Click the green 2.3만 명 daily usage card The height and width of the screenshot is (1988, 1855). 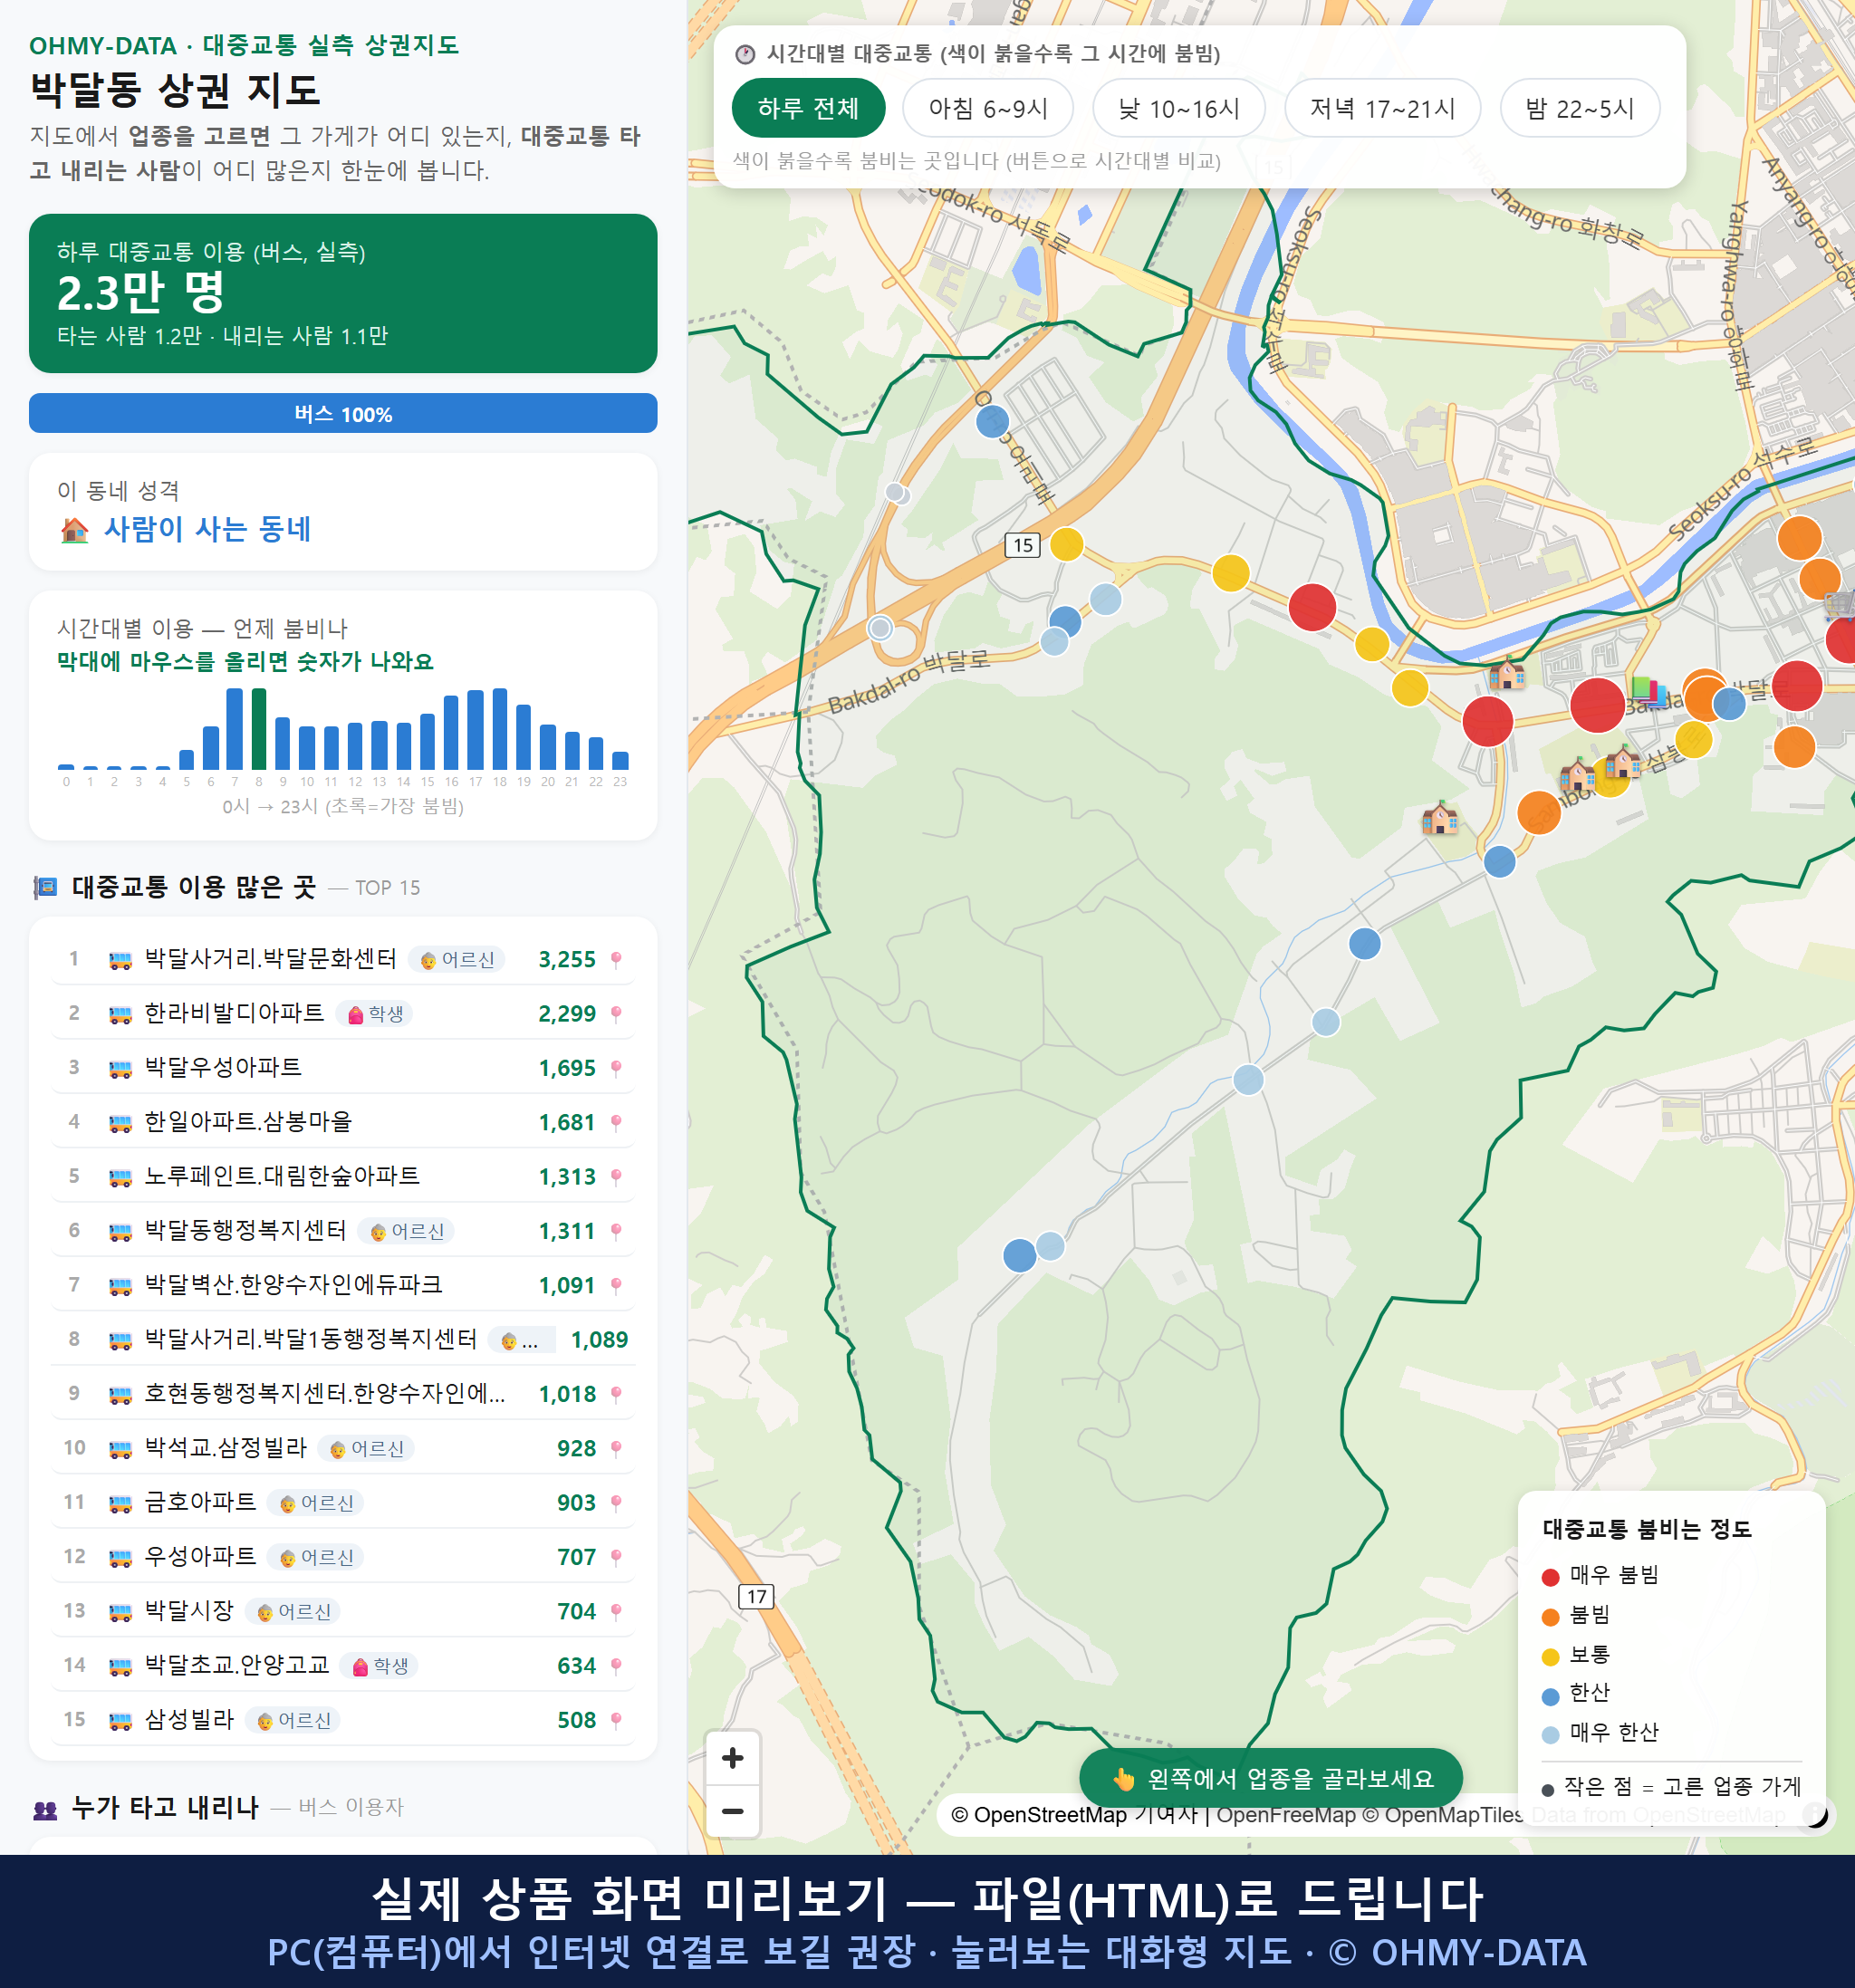point(343,293)
